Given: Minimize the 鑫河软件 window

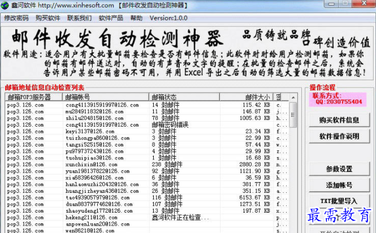Looking at the screenshot, I should (331, 3).
